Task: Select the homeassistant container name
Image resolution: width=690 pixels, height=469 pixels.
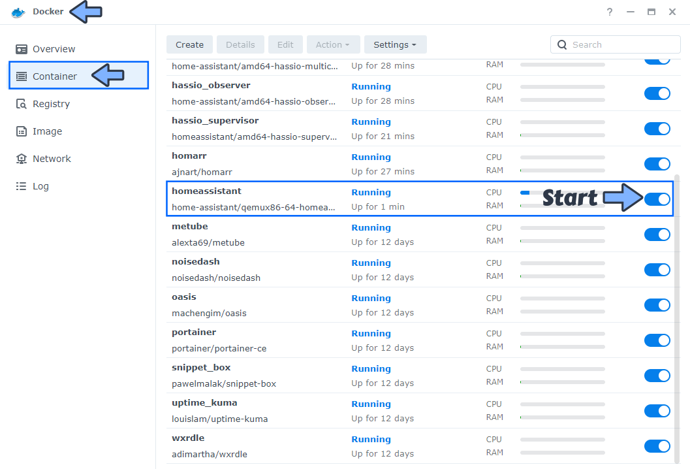Action: point(206,191)
